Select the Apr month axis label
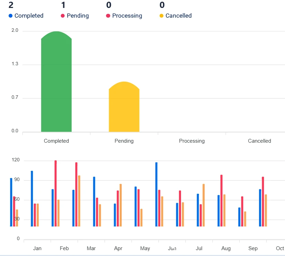Image resolution: width=285 pixels, height=256 pixels. point(118,248)
